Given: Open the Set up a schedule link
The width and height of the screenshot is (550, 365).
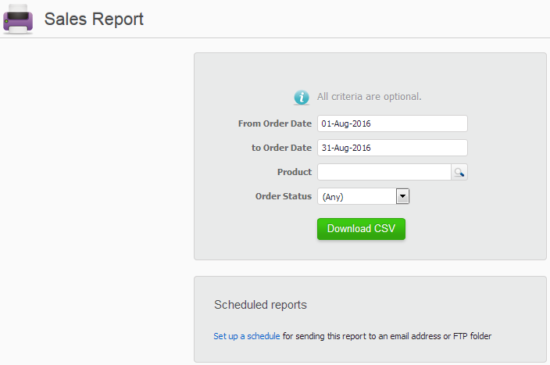Looking at the screenshot, I should pyautogui.click(x=247, y=336).
